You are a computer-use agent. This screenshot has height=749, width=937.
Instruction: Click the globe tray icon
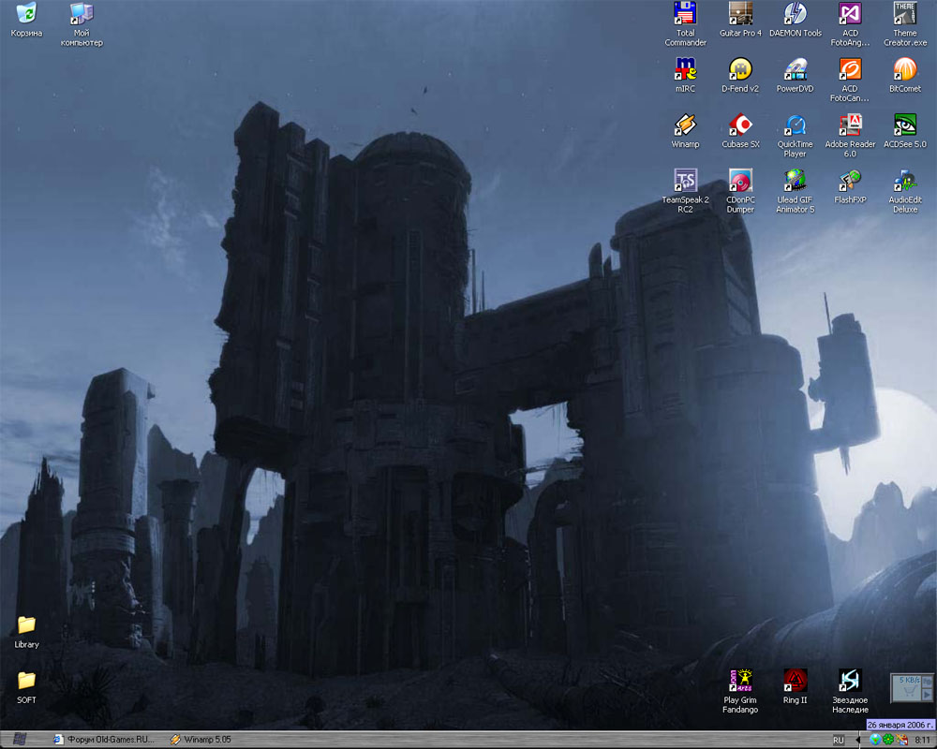(x=875, y=740)
